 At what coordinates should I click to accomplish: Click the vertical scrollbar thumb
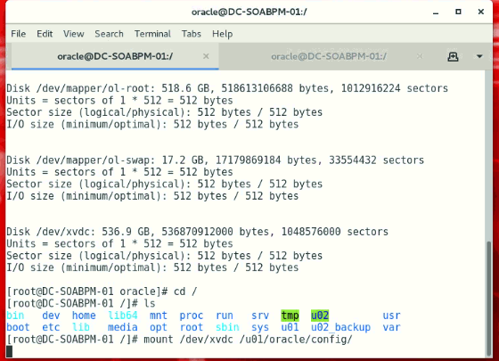489,299
